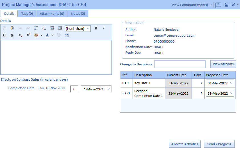Apply strikethrough formatting
Screen dimensions: 240x150
[x=12, y=35]
